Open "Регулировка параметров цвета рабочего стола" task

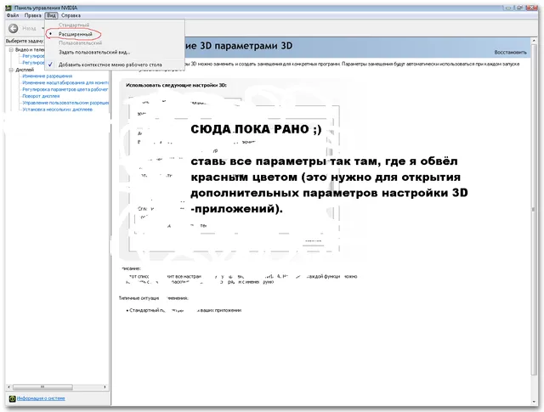click(x=65, y=89)
